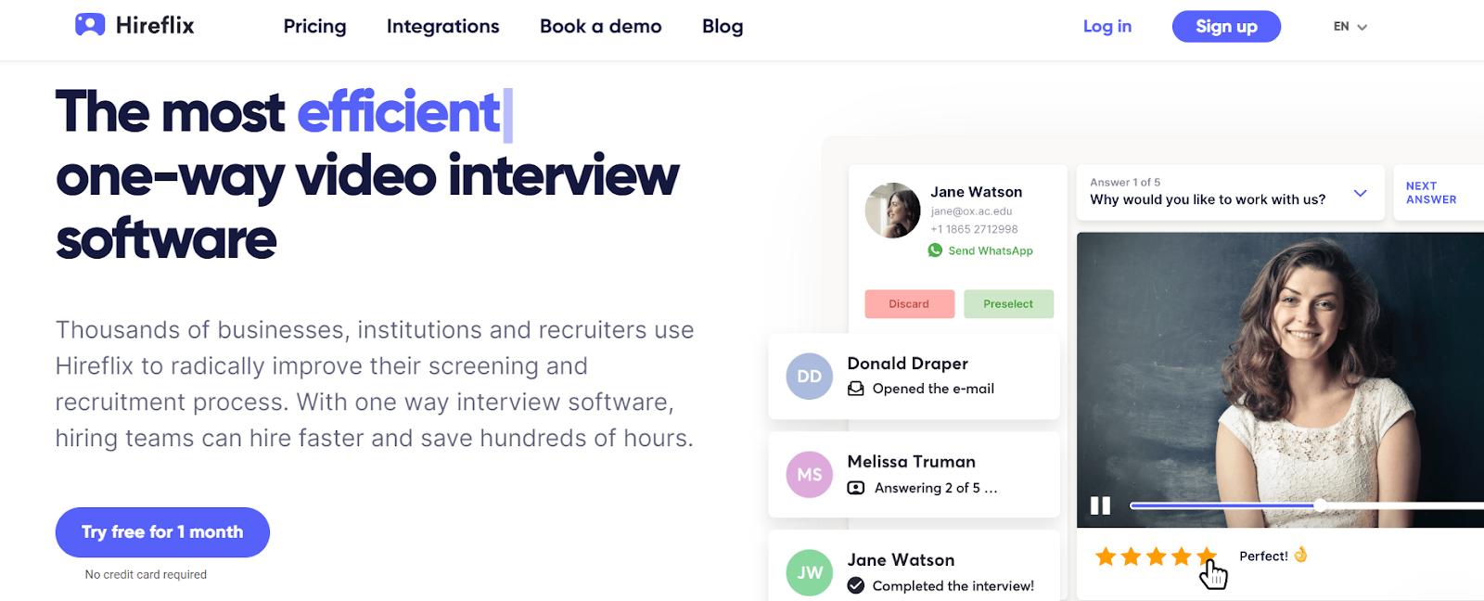
Task: Click the phone number +1 1865 2712998
Action: (x=974, y=229)
